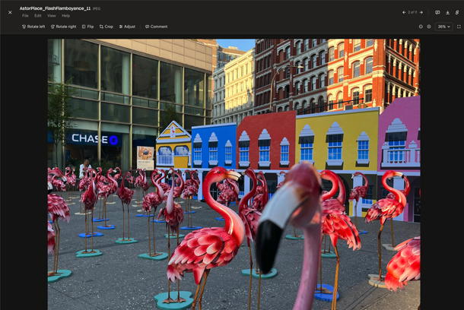
Task: Open the Edit menu
Action: [38, 16]
